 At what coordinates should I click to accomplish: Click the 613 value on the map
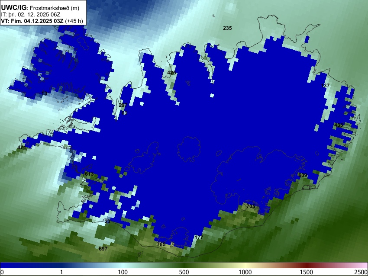[x=89, y=174]
